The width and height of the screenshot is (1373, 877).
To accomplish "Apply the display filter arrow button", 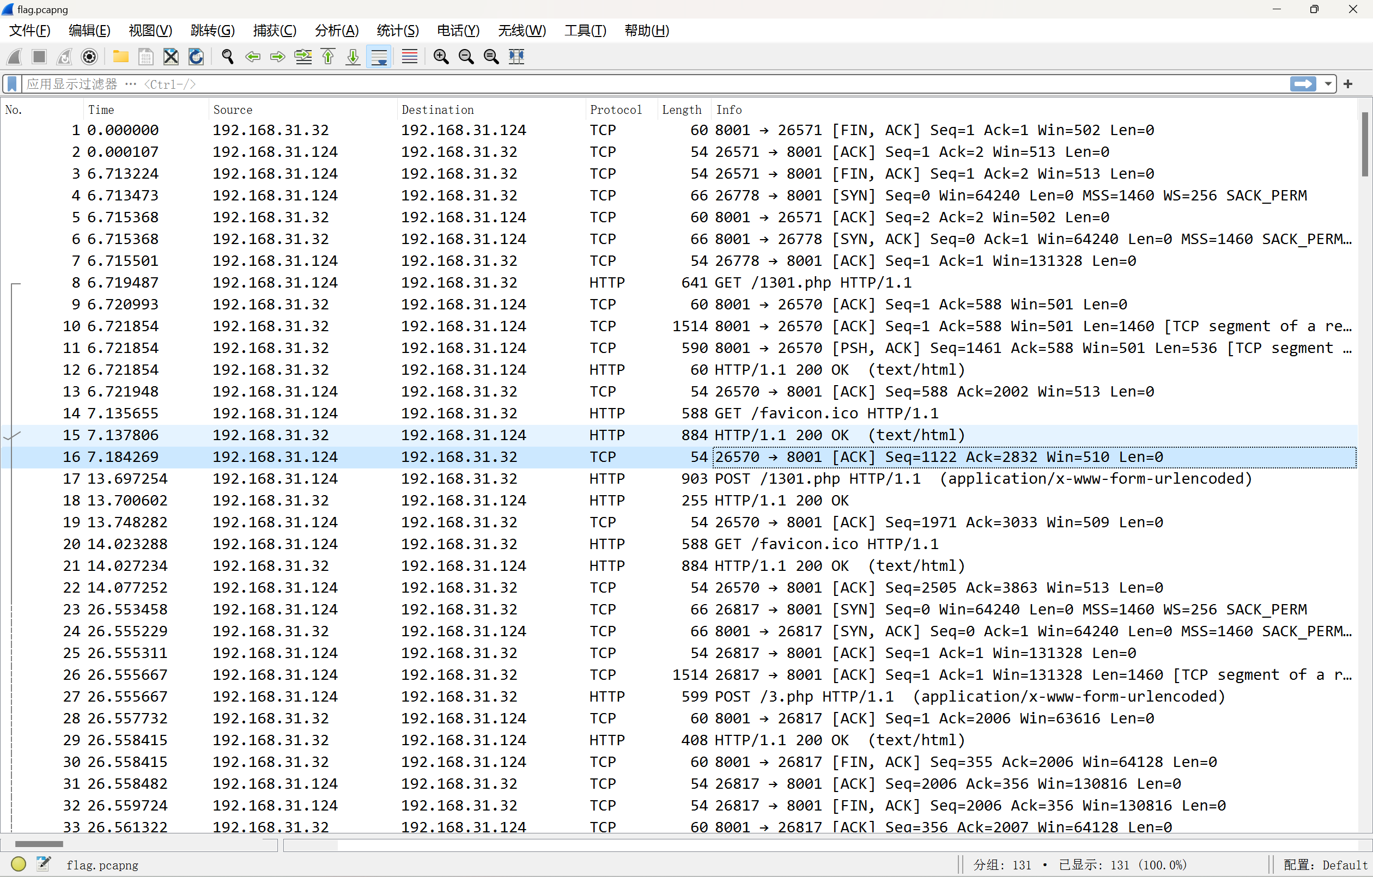I will coord(1303,84).
